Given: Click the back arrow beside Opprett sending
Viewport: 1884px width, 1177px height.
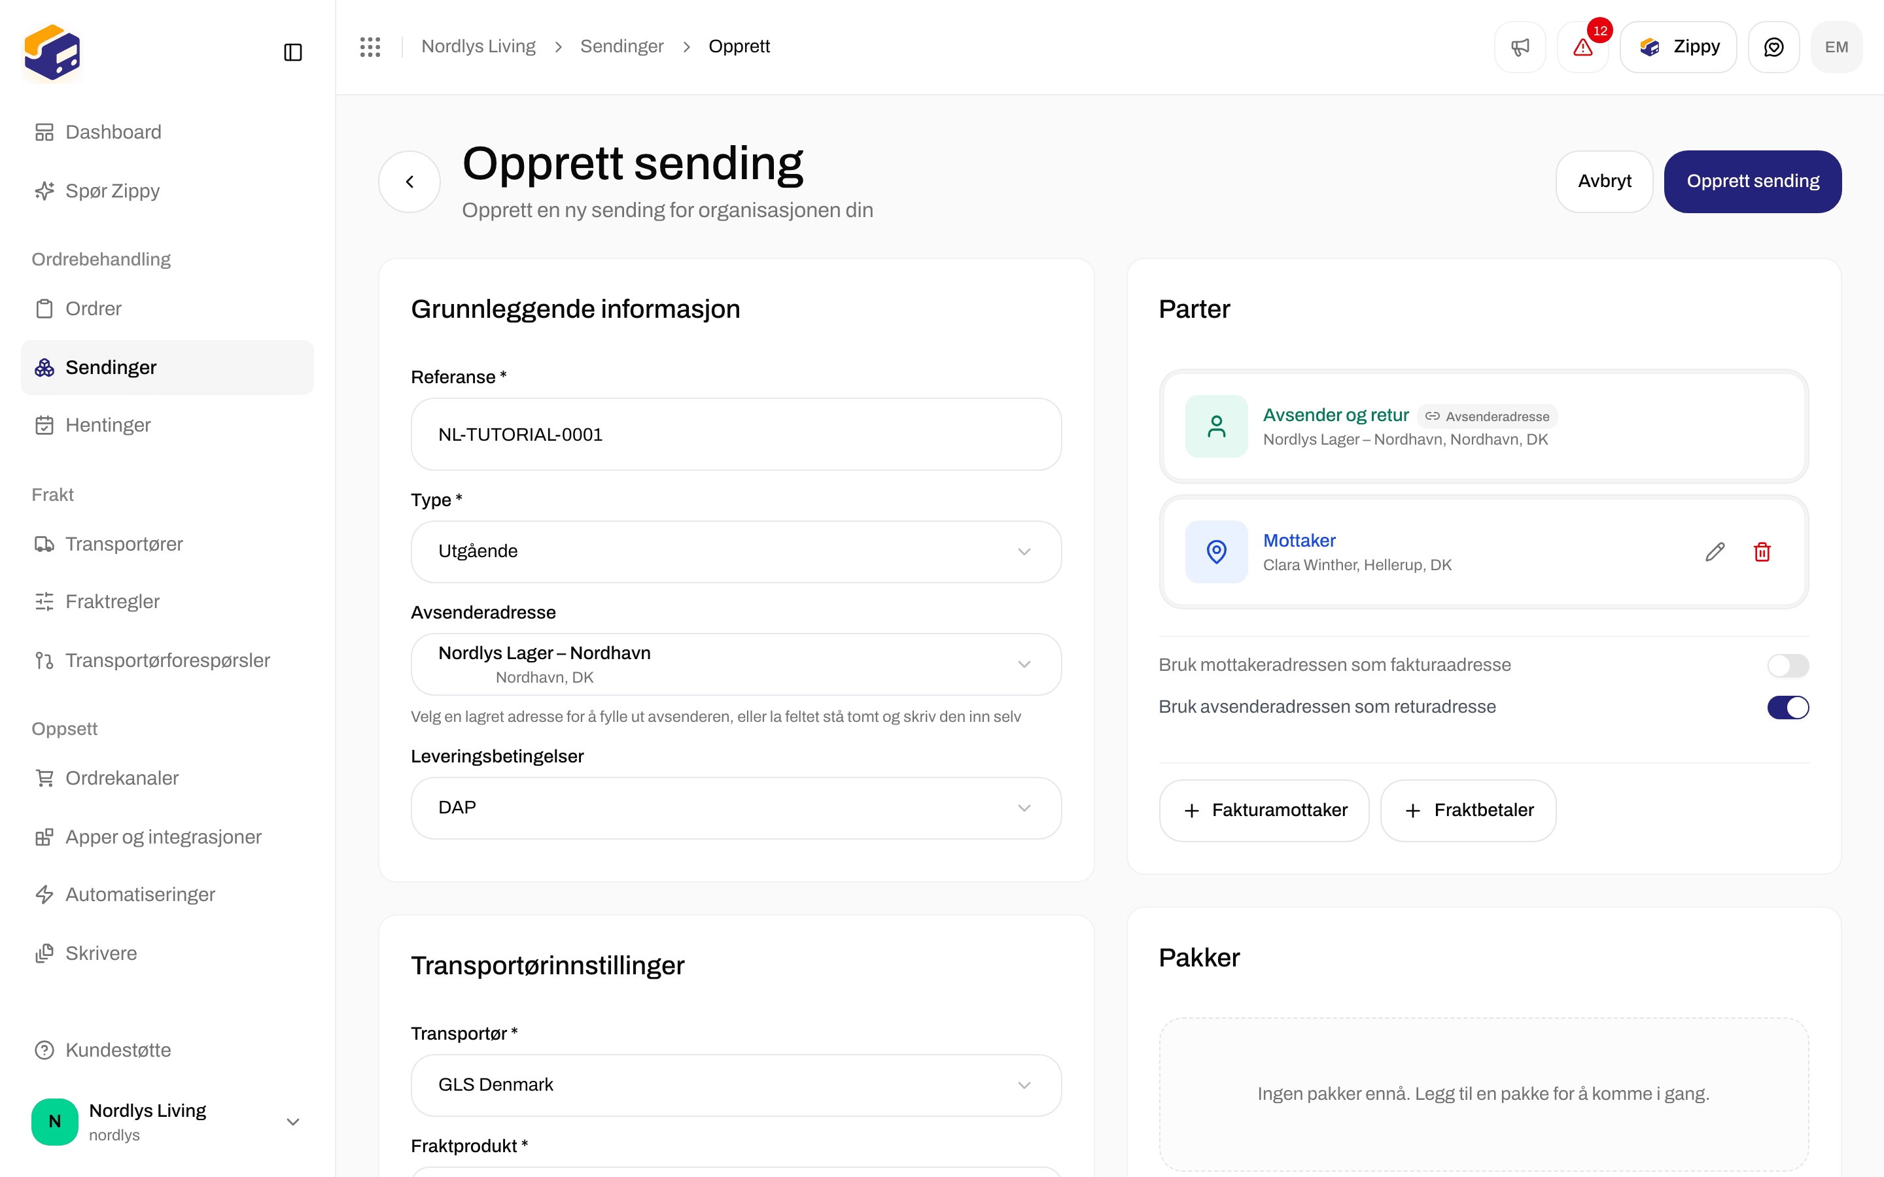Looking at the screenshot, I should (x=410, y=181).
